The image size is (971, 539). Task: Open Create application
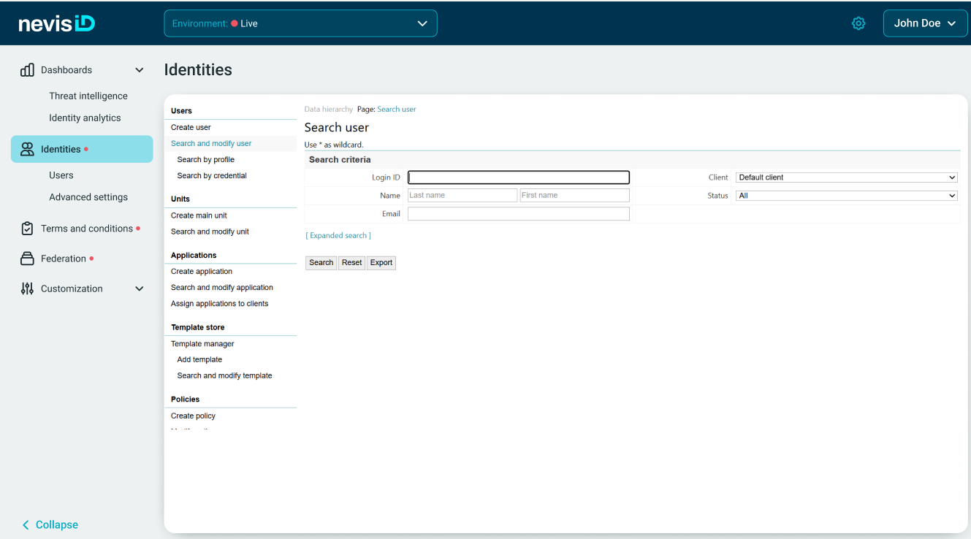click(202, 271)
